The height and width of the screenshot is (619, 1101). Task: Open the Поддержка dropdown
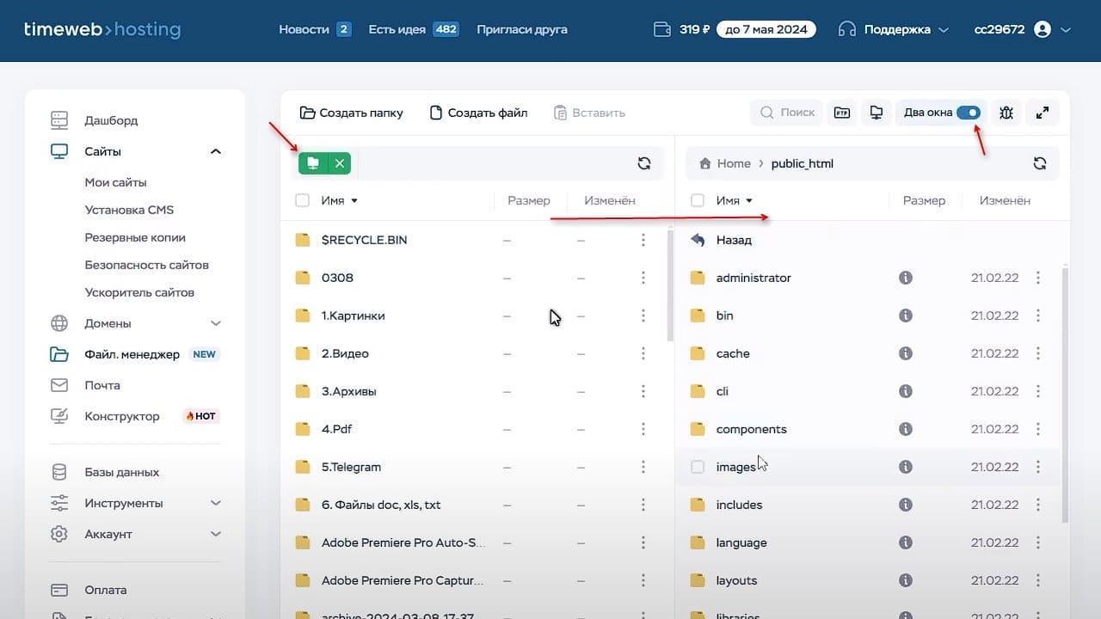pyautogui.click(x=894, y=29)
